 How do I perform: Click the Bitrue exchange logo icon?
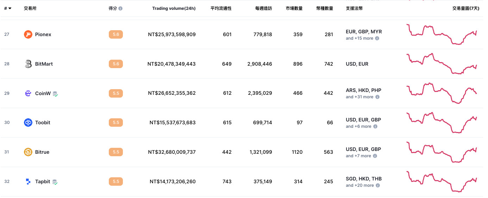coord(28,152)
